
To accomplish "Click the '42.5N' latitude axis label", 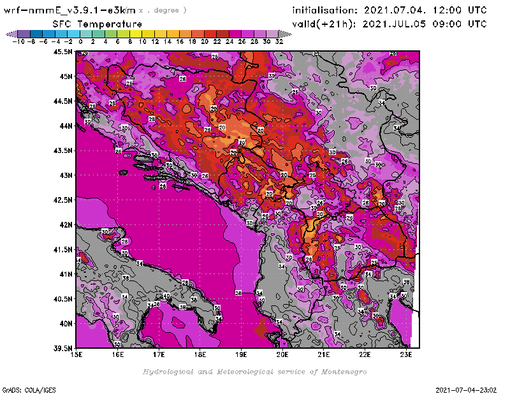I will click(62, 200).
